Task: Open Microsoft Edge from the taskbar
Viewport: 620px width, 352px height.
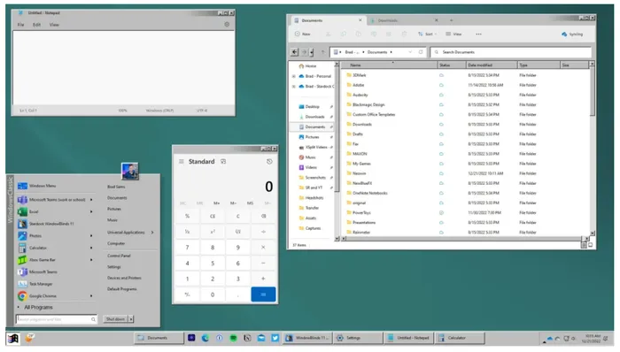Action: 205,338
